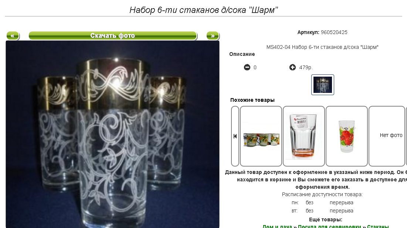Click the Похожие товары heading

tap(252, 100)
